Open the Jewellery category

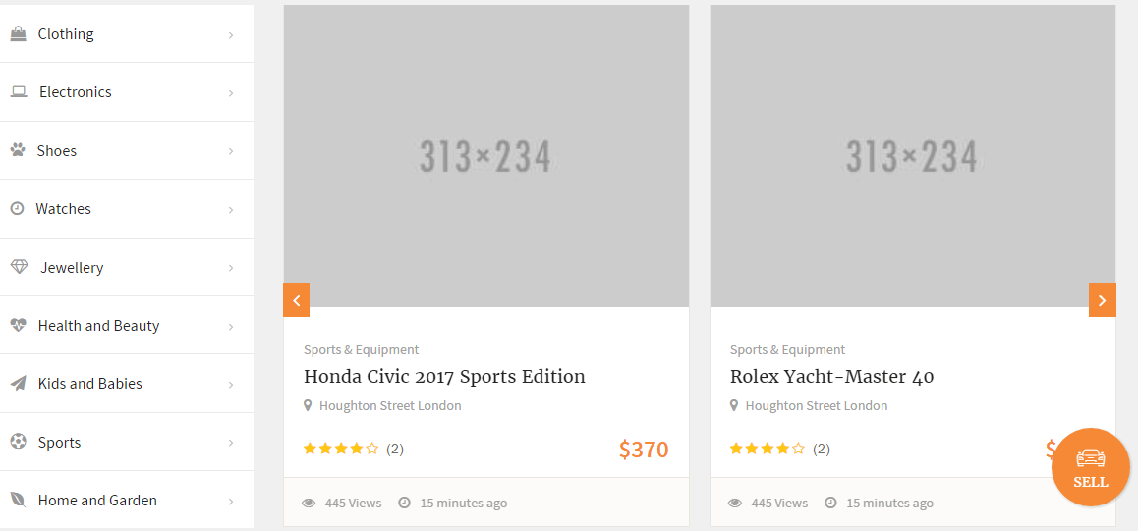(72, 268)
